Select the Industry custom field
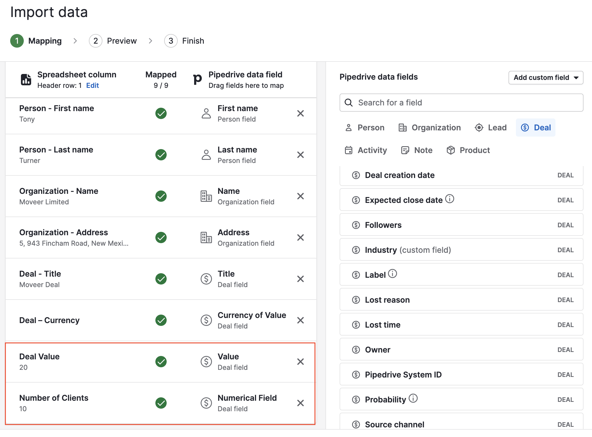 click(x=461, y=250)
